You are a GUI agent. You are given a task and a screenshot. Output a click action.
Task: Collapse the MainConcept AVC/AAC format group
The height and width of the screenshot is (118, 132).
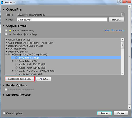pyautogui.click(x=6, y=55)
